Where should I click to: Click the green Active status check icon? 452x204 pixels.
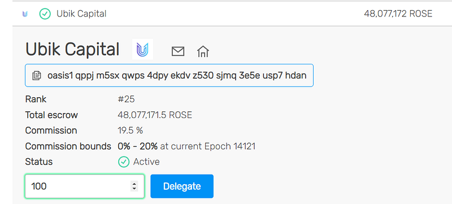coord(124,162)
